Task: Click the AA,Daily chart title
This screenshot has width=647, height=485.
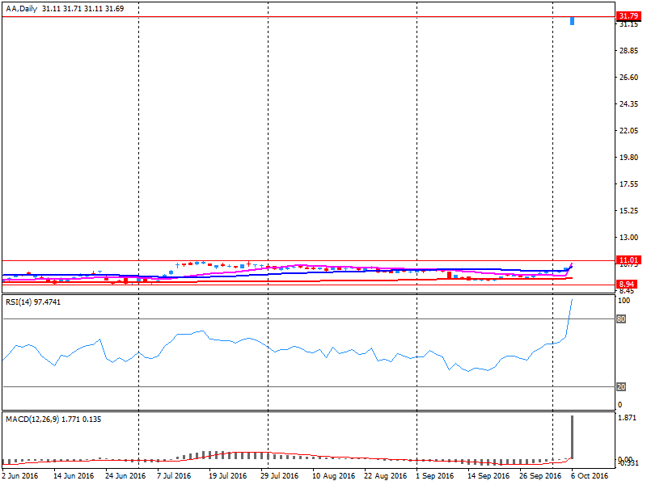Action: pos(65,9)
